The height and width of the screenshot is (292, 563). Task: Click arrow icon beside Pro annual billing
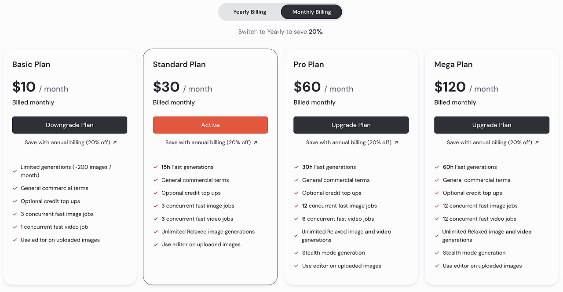[x=396, y=142]
